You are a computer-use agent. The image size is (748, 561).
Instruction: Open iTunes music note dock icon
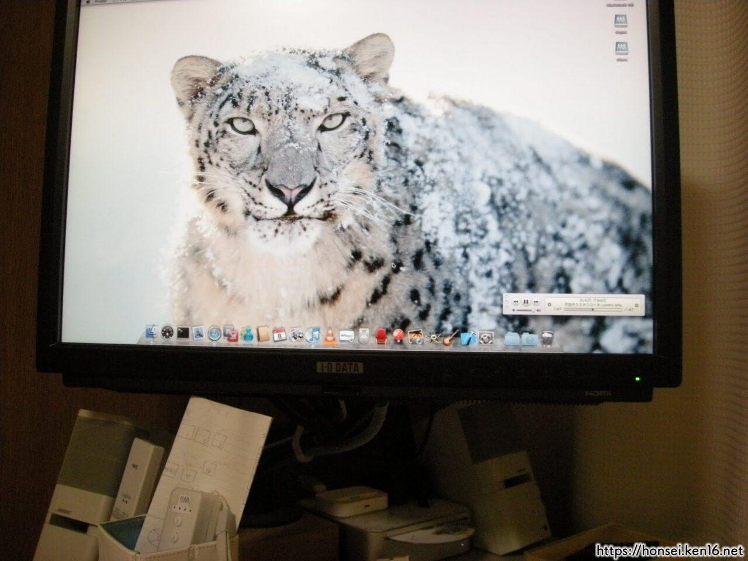pos(313,335)
